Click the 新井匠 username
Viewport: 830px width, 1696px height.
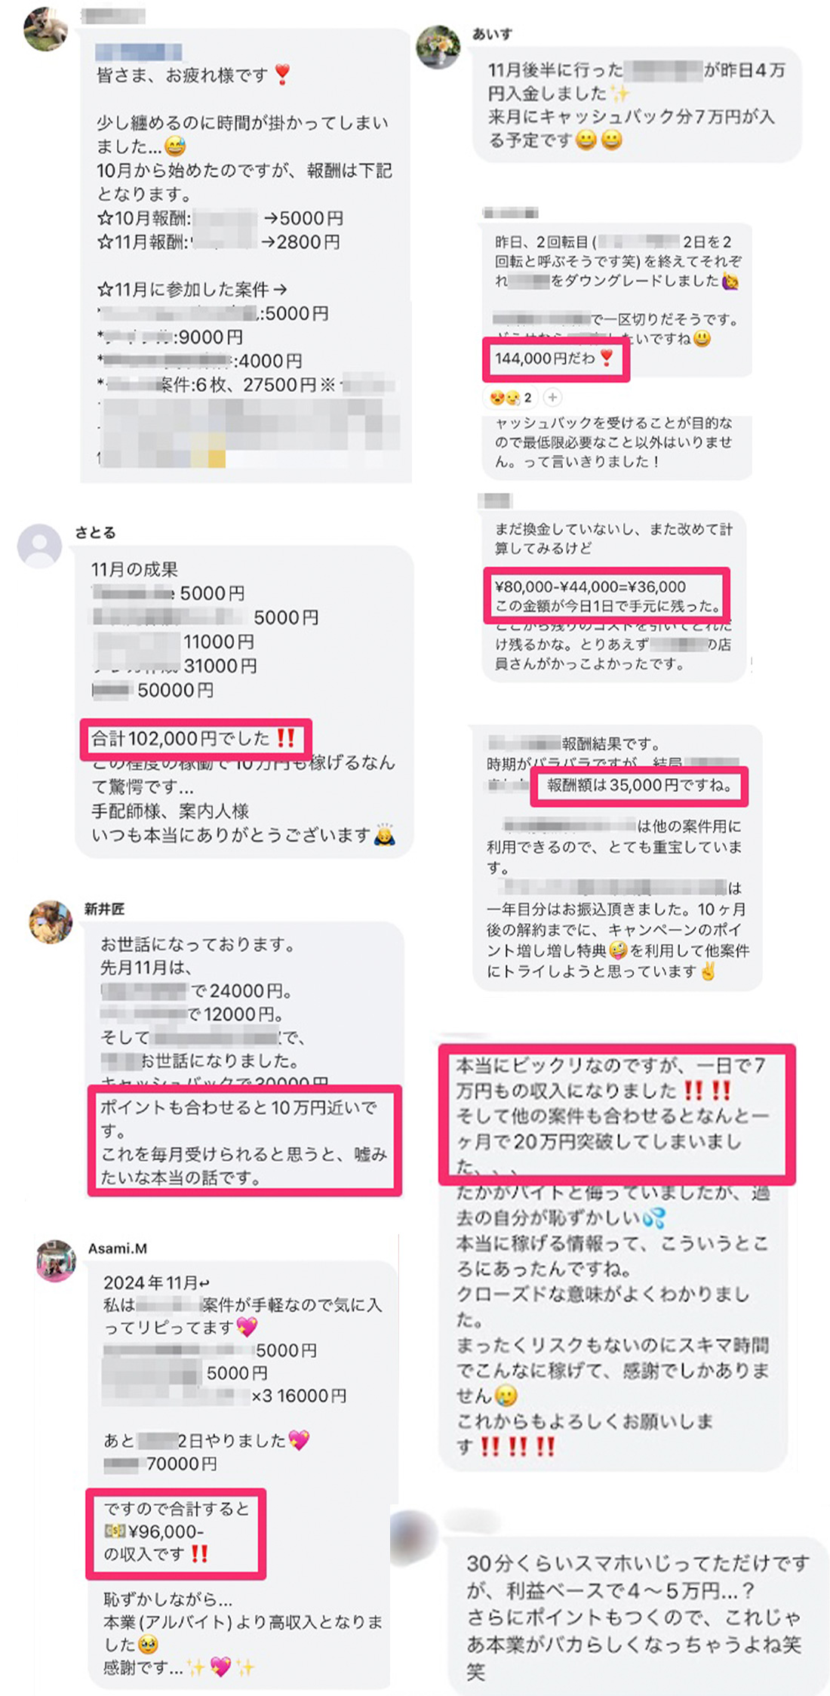point(104,909)
